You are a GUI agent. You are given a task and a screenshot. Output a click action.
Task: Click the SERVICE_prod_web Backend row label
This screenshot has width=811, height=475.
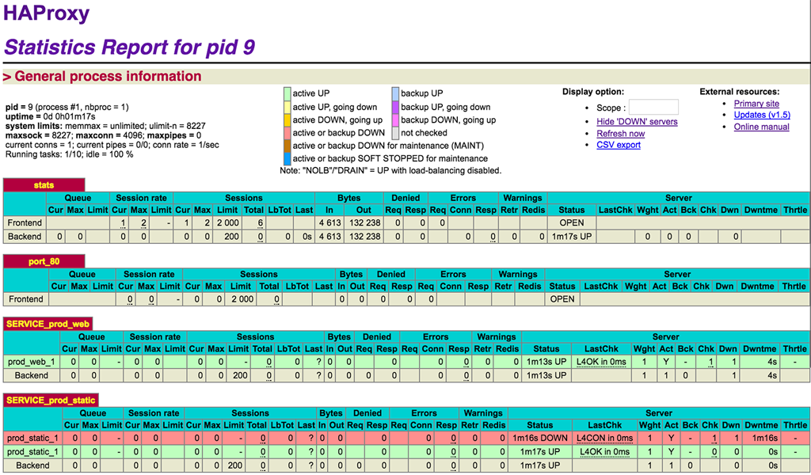32,375
